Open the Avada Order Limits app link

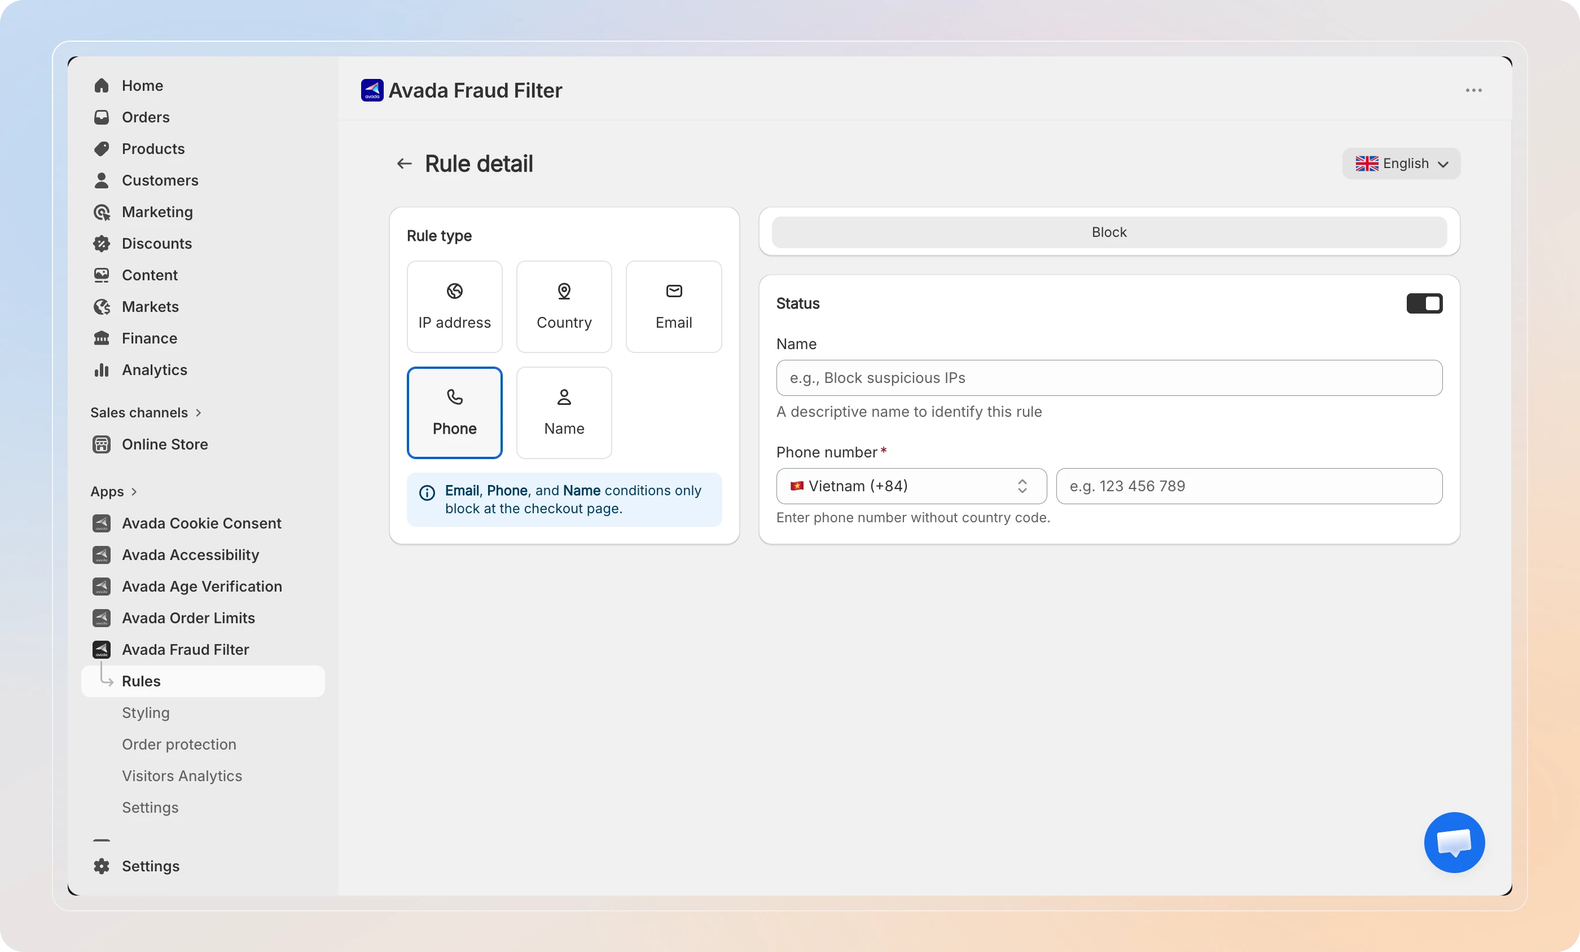coord(188,618)
